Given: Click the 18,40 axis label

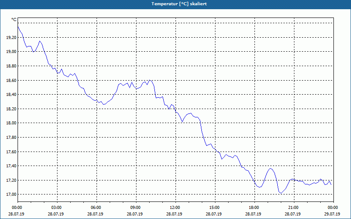Looking at the screenshot, I should click(11, 95).
